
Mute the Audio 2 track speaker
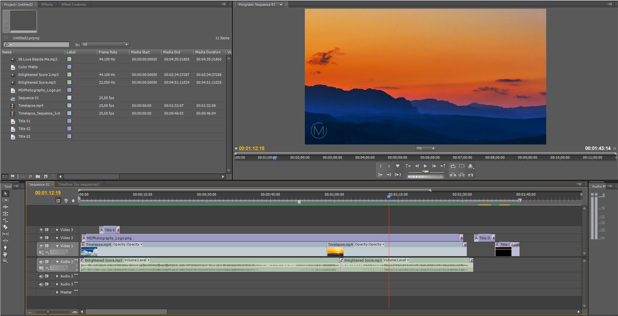point(41,276)
